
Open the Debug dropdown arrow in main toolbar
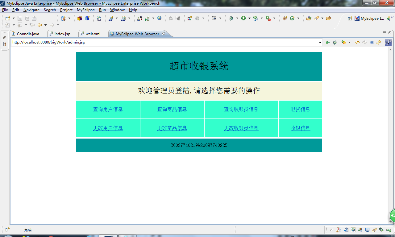point(237,19)
